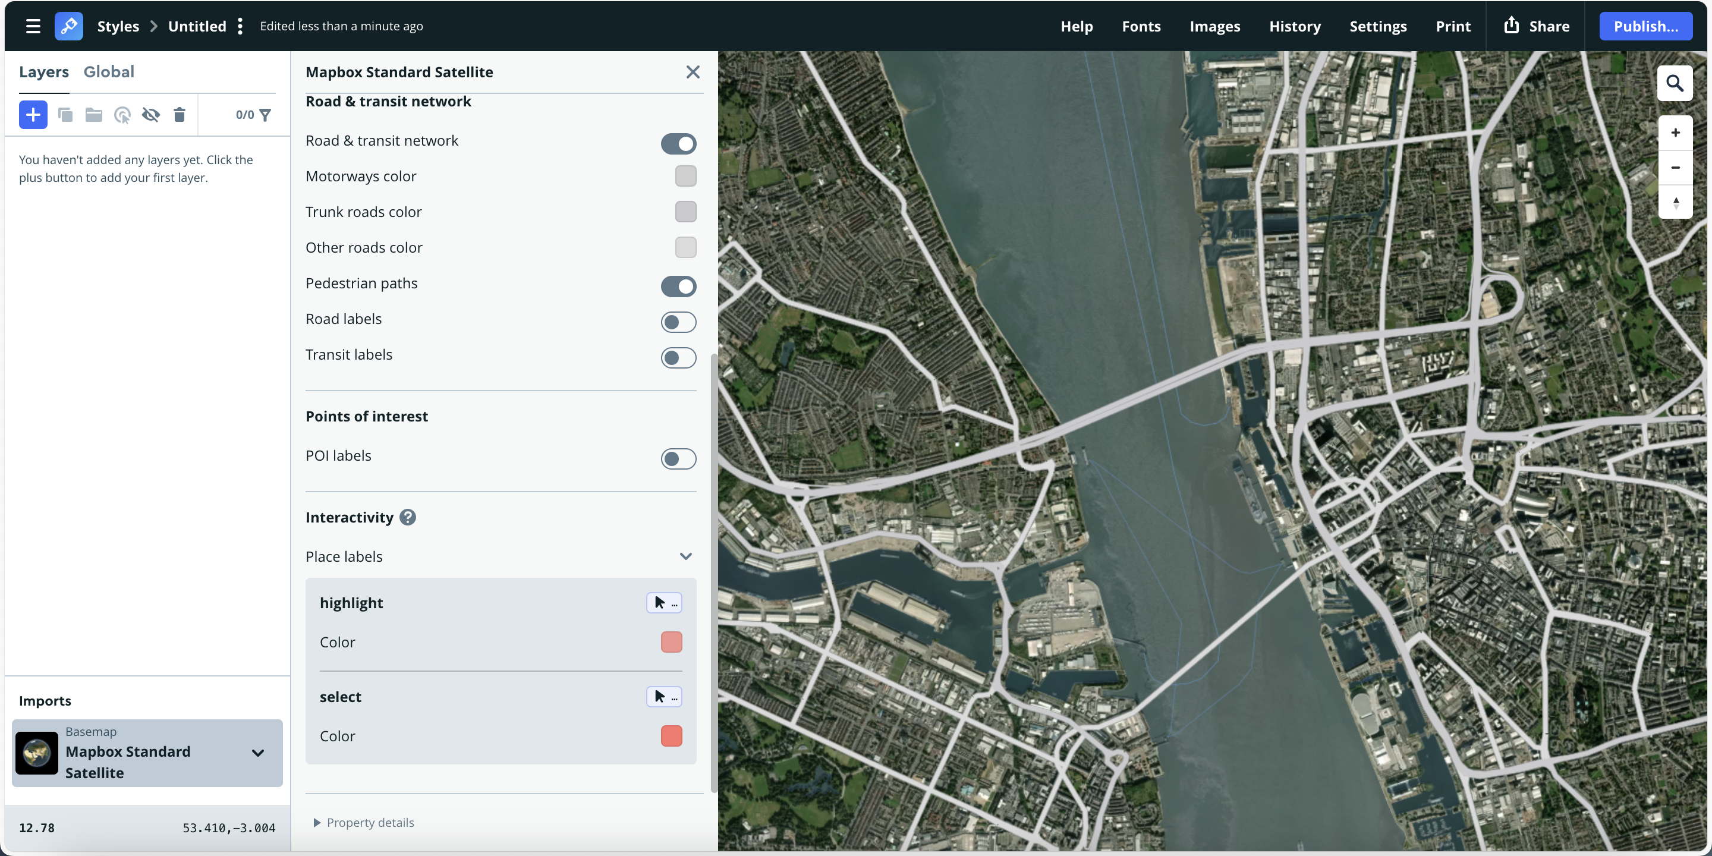Switch to the Global tab

coord(109,71)
